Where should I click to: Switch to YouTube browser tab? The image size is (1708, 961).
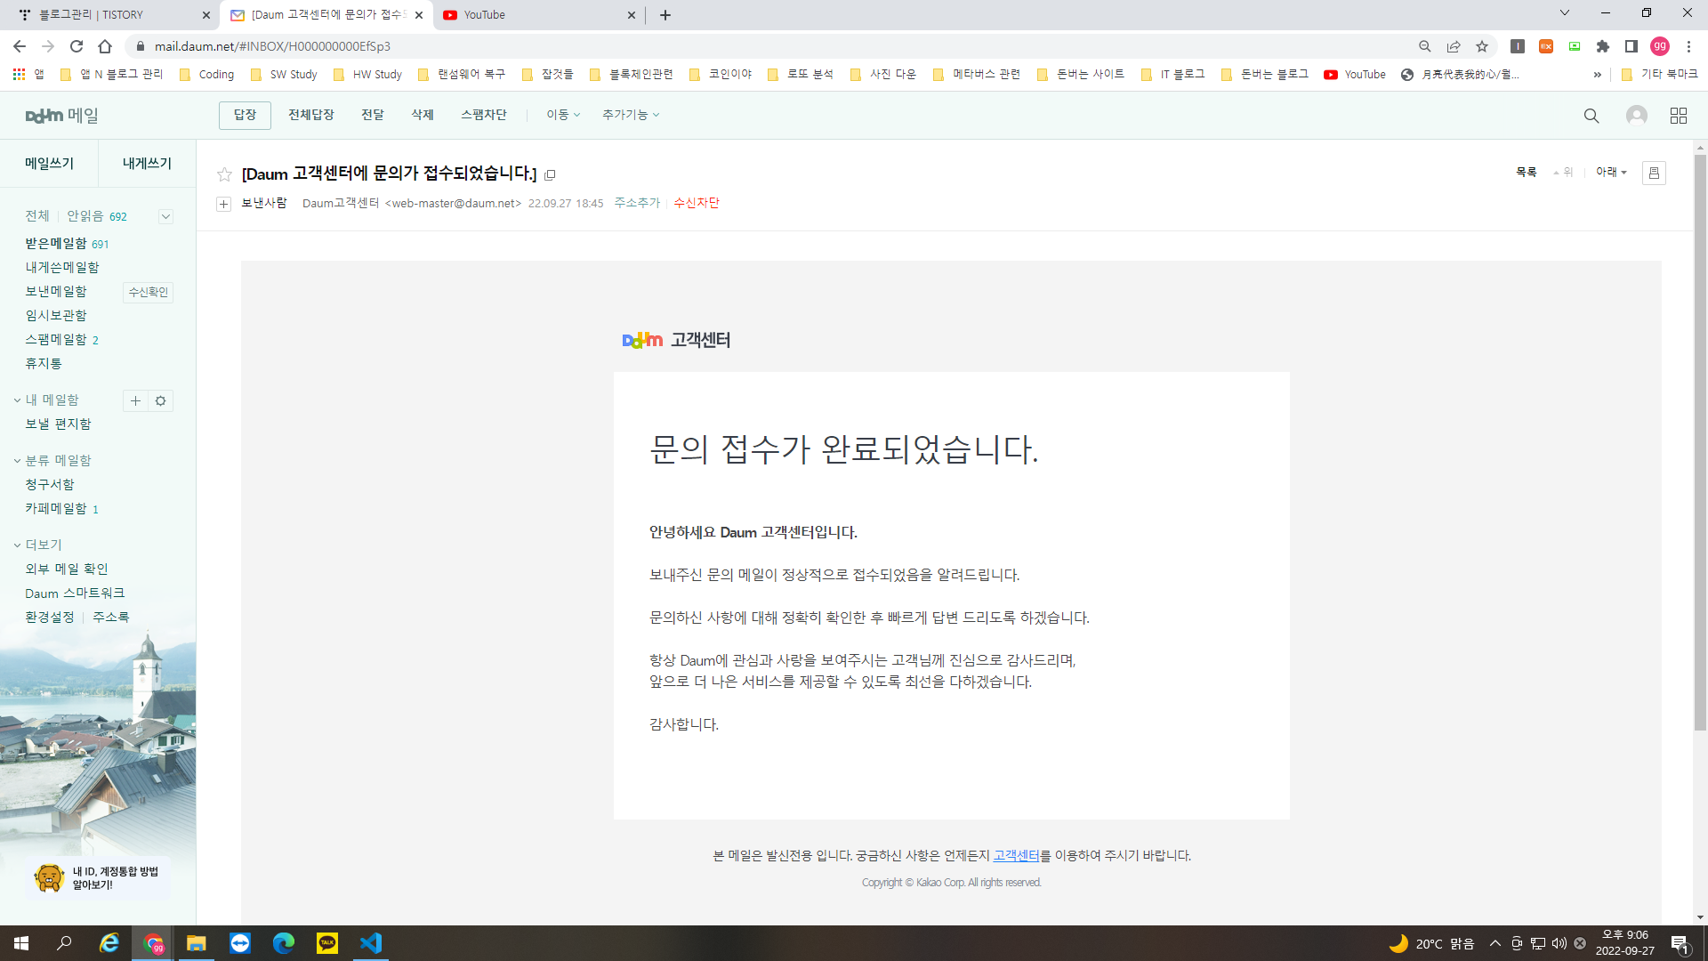pos(539,14)
